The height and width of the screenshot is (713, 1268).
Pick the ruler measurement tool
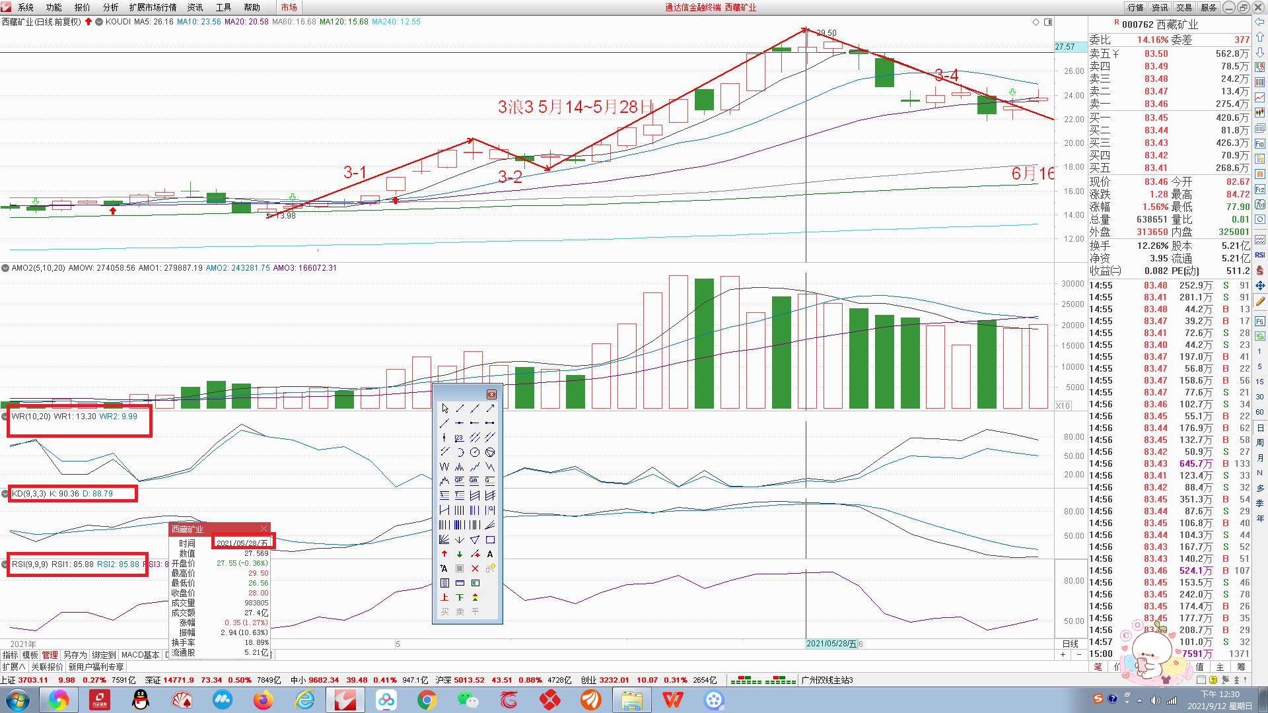(x=460, y=583)
